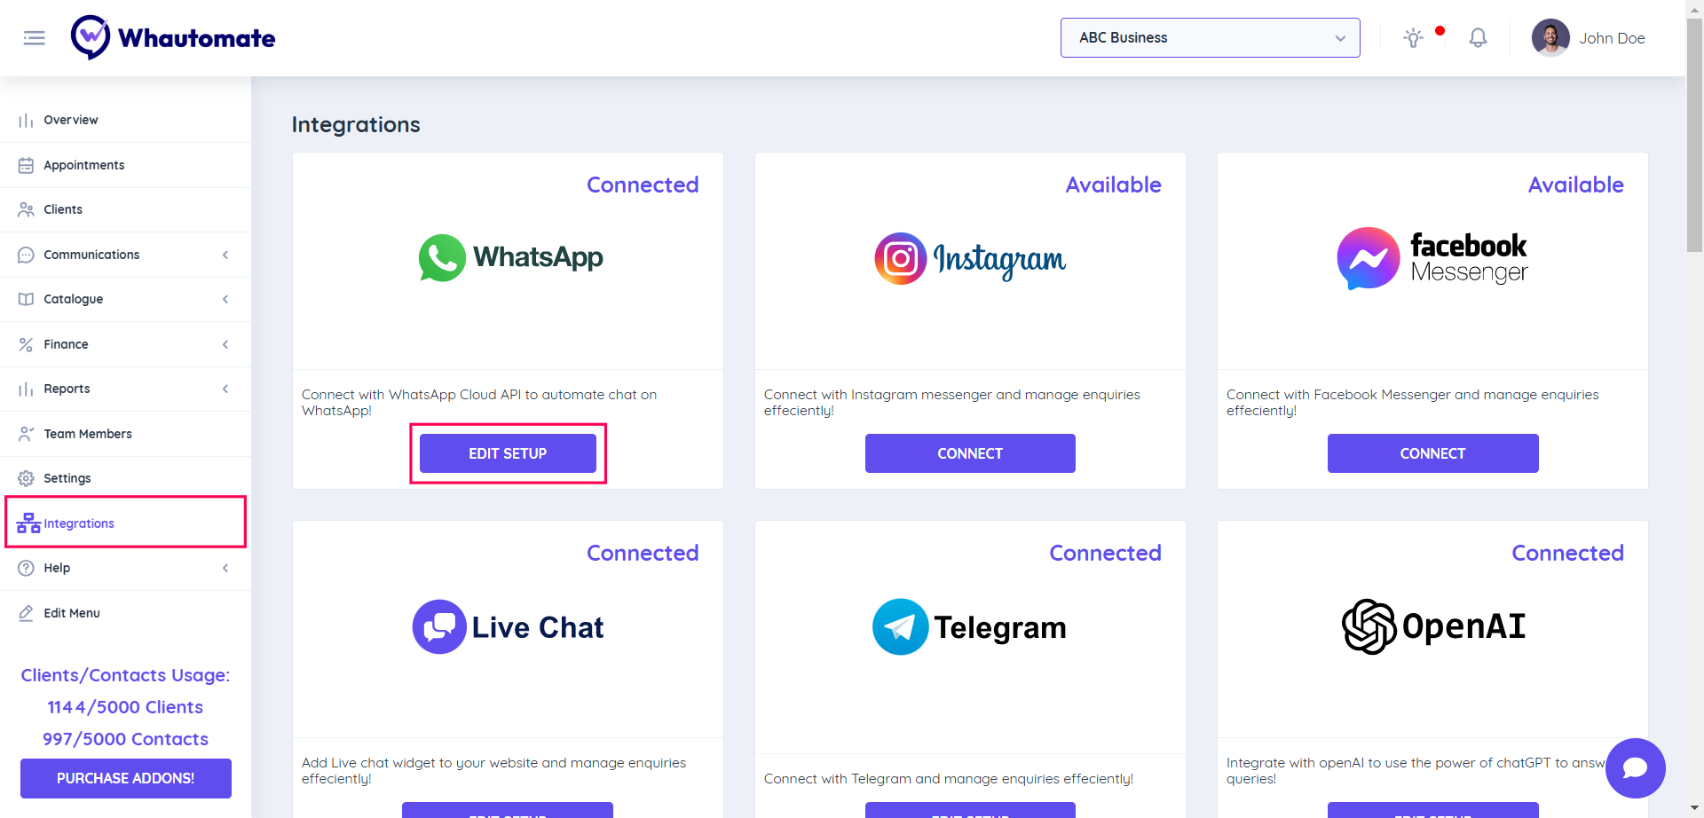Click the Purchase Addons button
Screen dimensions: 1704x818
tap(126, 779)
